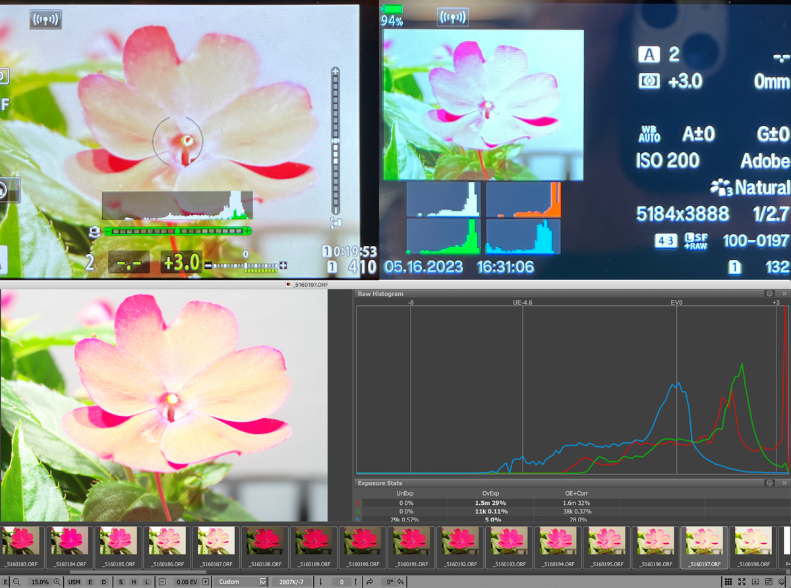
Task: Toggle USM sharpening button
Action: coord(74,582)
